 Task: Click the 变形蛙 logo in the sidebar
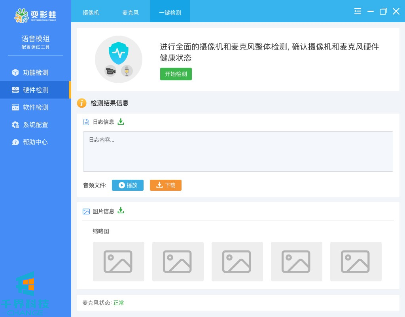click(x=36, y=15)
